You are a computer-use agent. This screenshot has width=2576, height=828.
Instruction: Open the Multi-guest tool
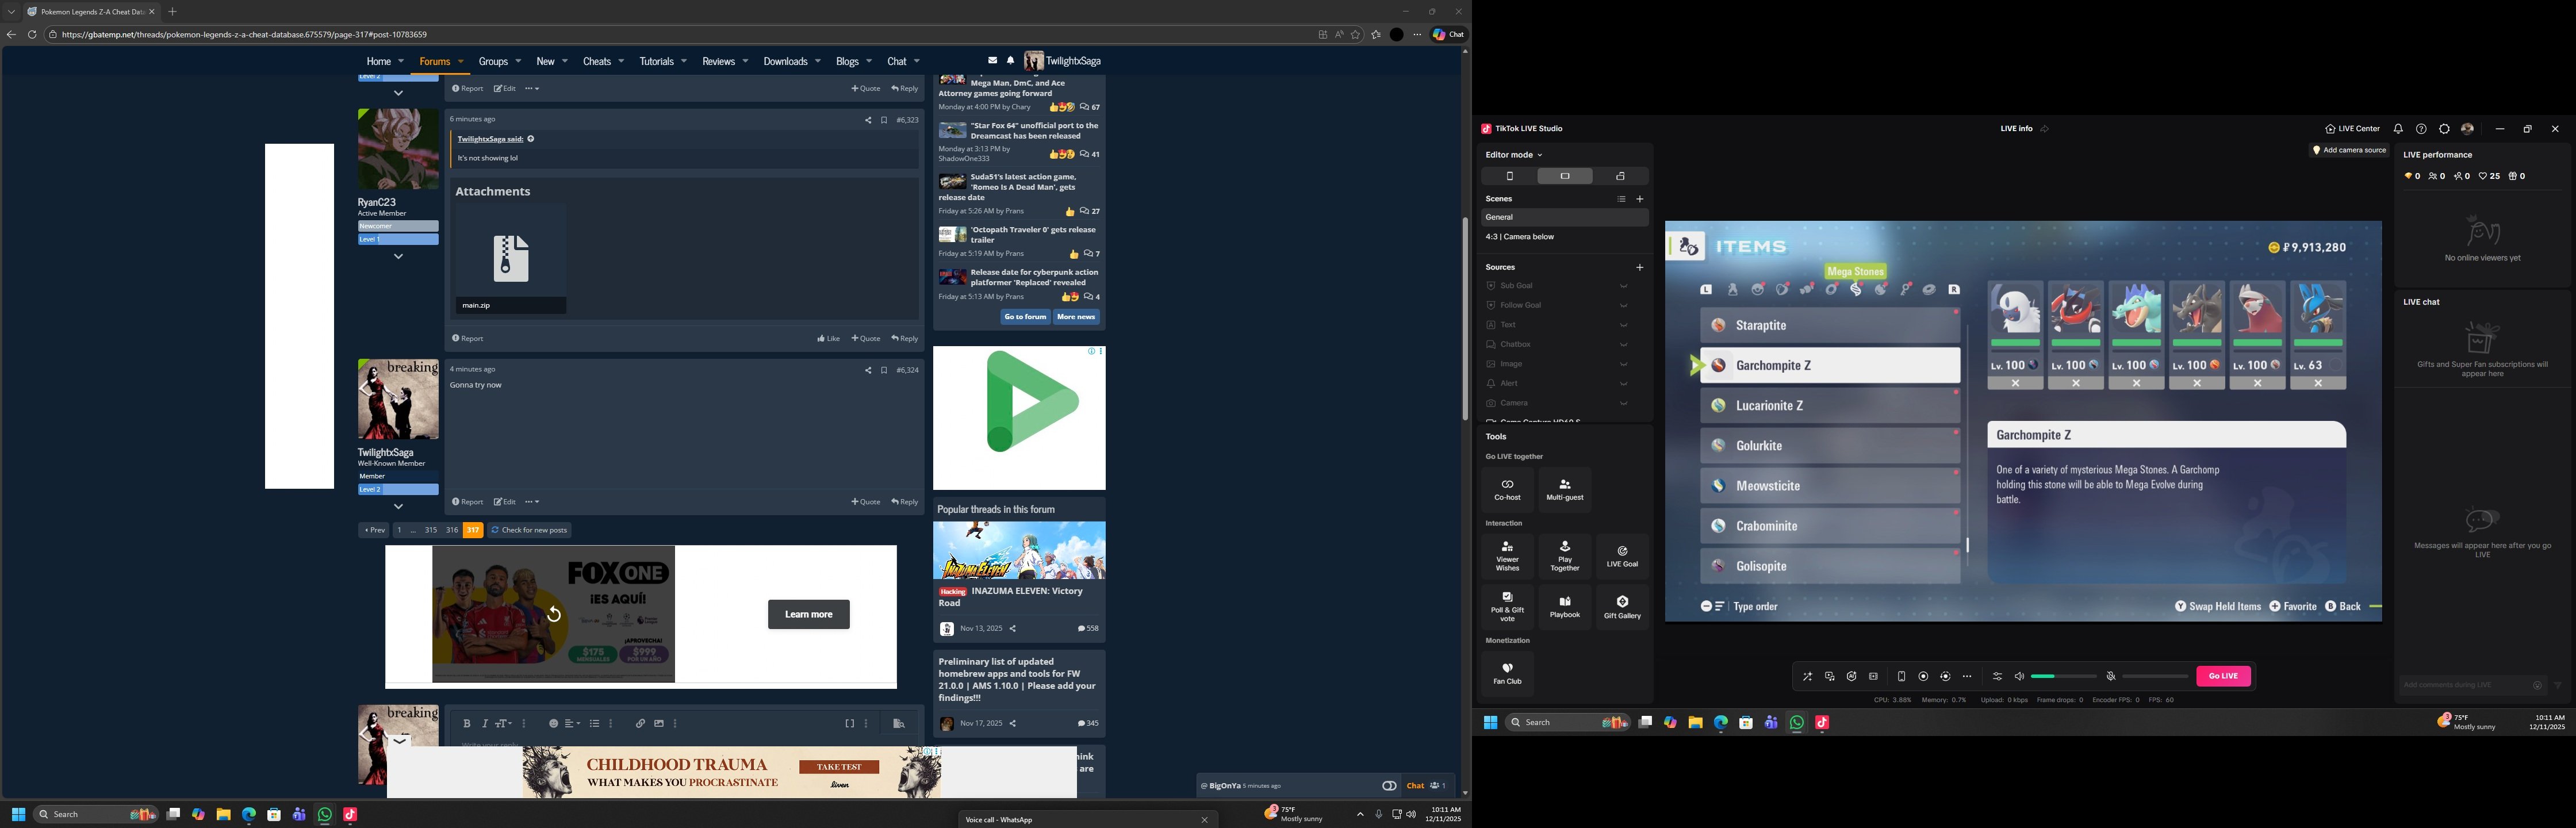click(x=1565, y=489)
